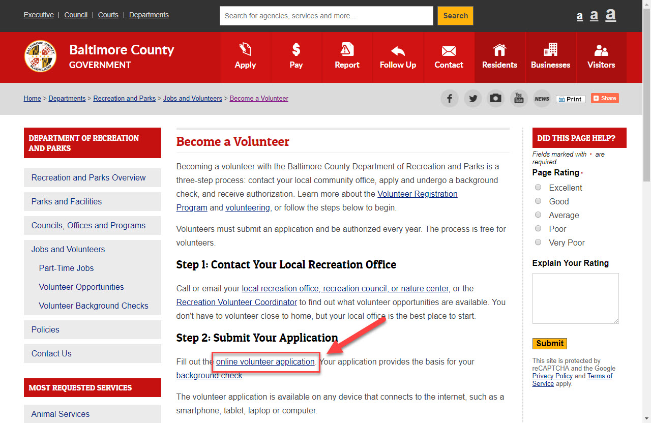The height and width of the screenshot is (423, 651).
Task: Click the Explain Your Rating text area
Action: pos(576,298)
